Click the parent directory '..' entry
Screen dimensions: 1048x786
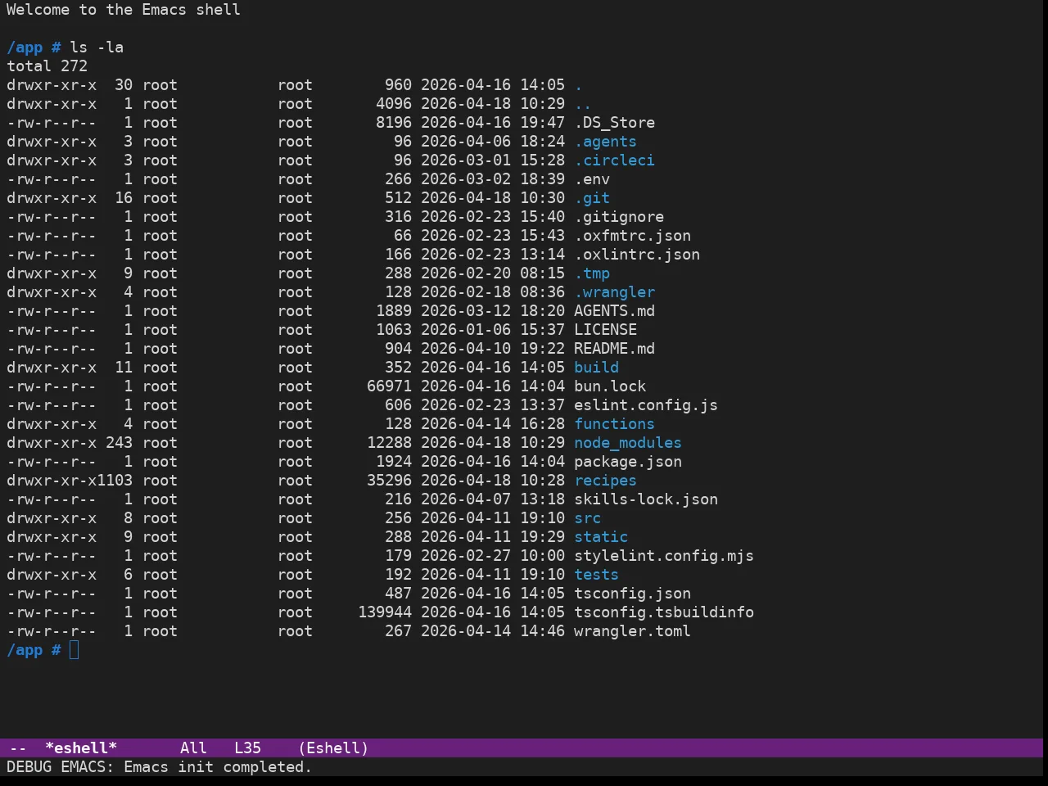pyautogui.click(x=583, y=104)
